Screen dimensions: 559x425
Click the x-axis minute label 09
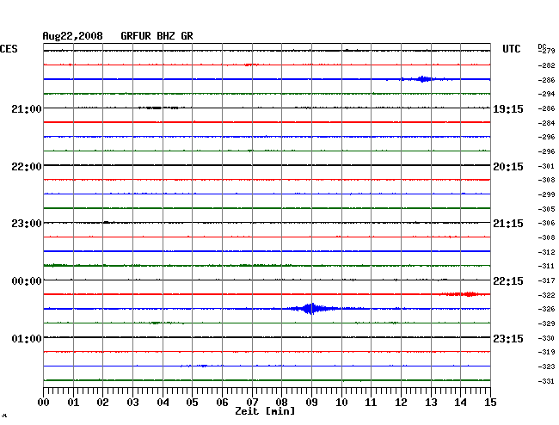click(311, 402)
